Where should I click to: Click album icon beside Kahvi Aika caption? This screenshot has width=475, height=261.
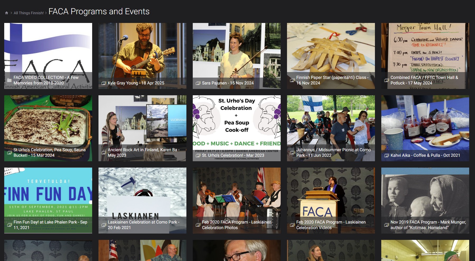click(387, 155)
